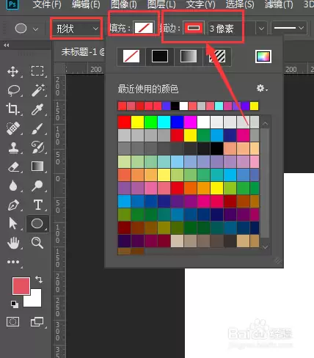Select the Spot Healing Brush tool
Screen dimensions: 314x358
[13, 128]
